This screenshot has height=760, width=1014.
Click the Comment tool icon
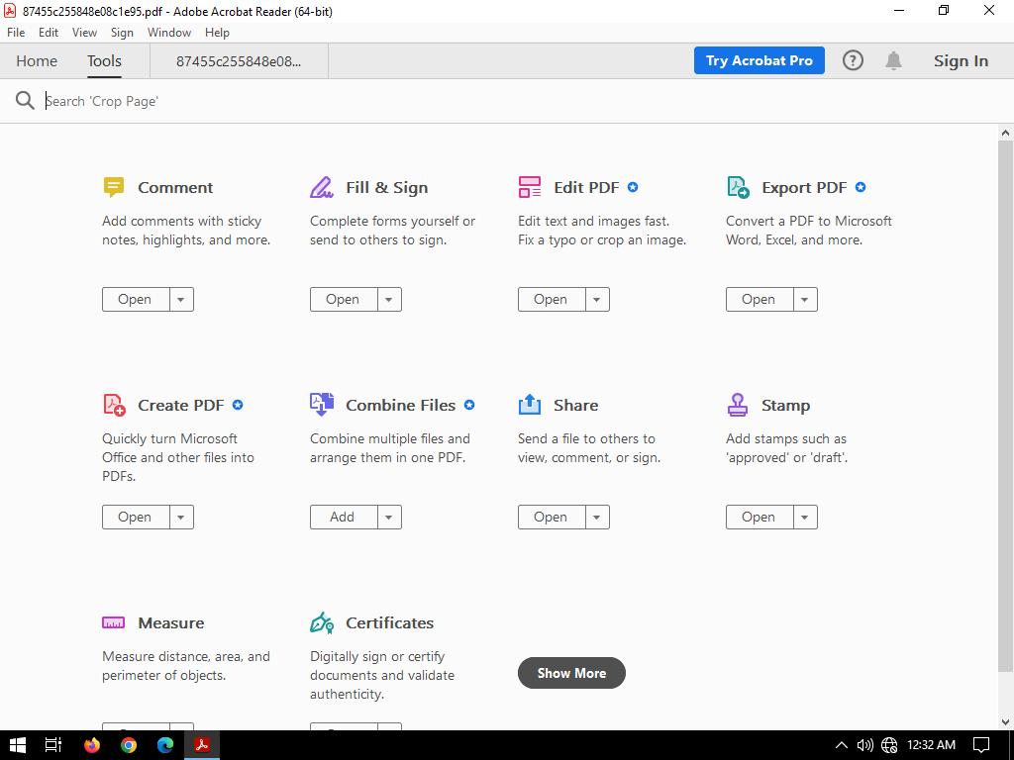coord(114,187)
